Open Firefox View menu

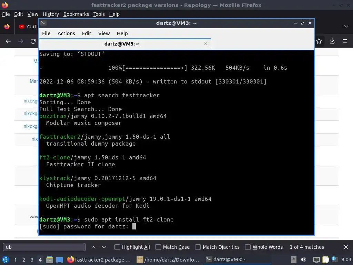(x=33, y=14)
